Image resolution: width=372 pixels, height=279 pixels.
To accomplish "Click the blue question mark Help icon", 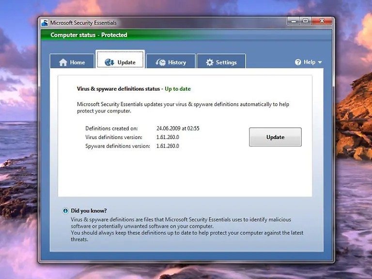I will (298, 62).
